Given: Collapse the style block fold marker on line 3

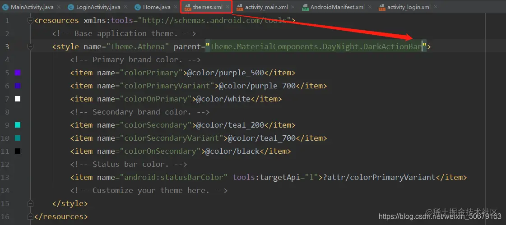Looking at the screenshot, I should click(30, 47).
